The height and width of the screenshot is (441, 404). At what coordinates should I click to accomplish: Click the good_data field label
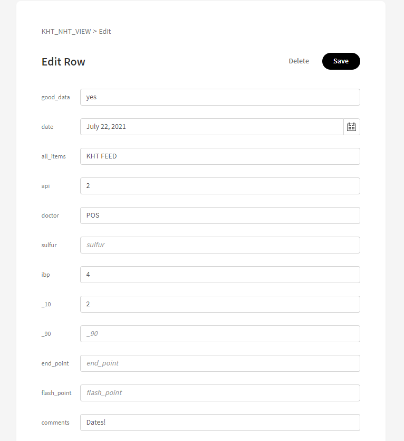coord(55,97)
